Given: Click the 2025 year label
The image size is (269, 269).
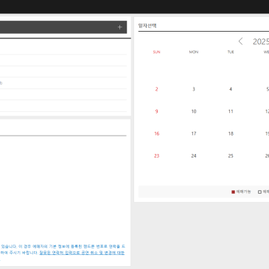Looking at the screenshot, I should (x=261, y=41).
